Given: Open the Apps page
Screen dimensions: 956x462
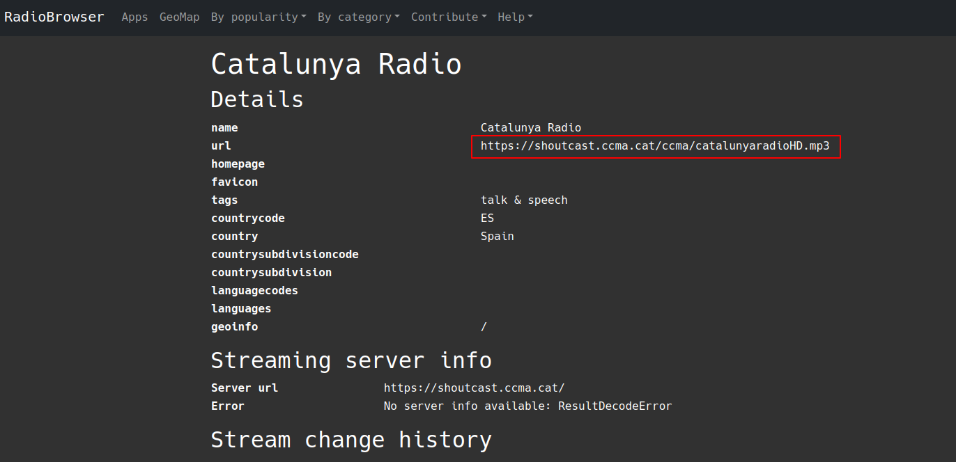Looking at the screenshot, I should click(134, 17).
